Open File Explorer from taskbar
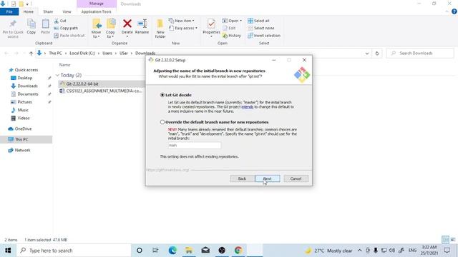 click(189, 251)
